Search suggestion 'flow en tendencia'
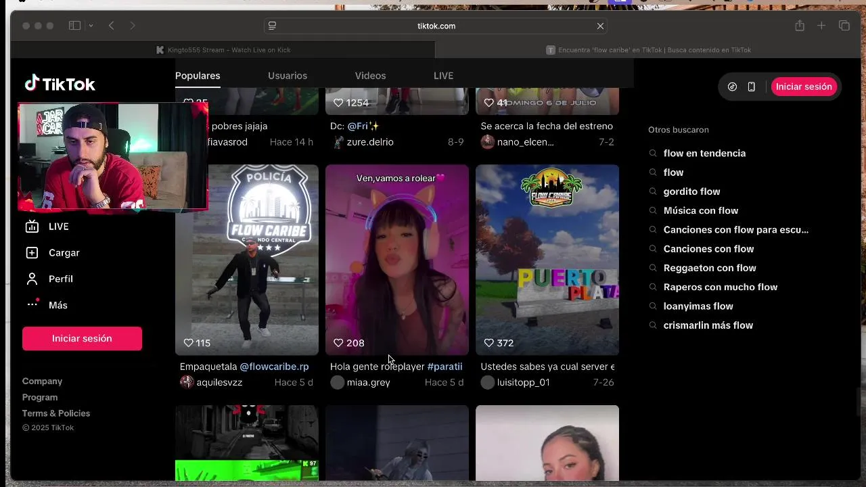The image size is (866, 487). click(x=704, y=153)
